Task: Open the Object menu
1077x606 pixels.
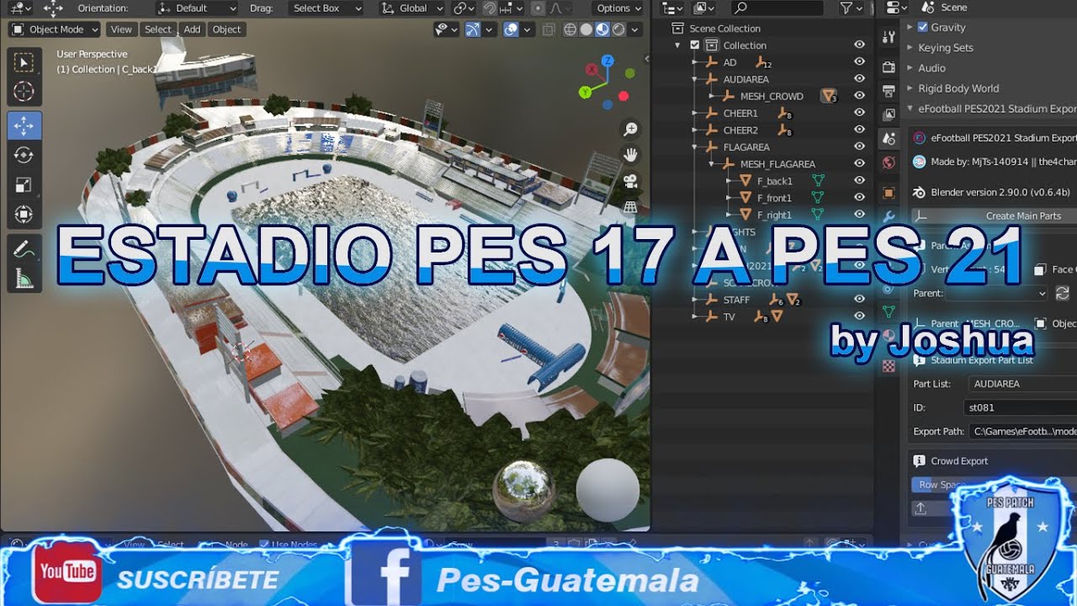Action: (x=226, y=29)
